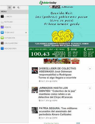95x124 pixels.
Task: Click the euro sign icon in rates banner
Action: (85, 49)
